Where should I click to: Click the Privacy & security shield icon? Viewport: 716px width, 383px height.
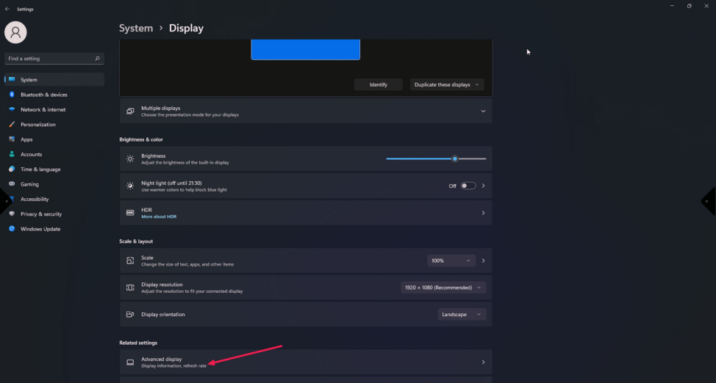click(x=12, y=214)
